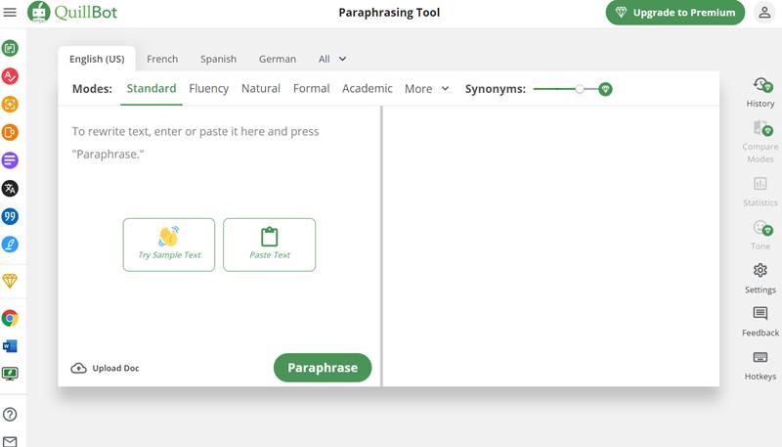Click the Synonyms slider handle
782x447 pixels.
point(579,89)
